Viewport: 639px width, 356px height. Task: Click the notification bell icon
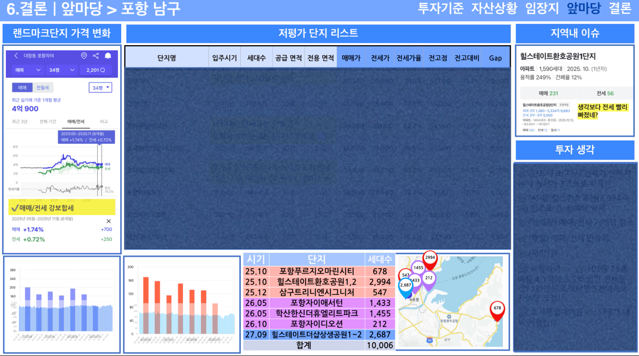pyautogui.click(x=108, y=56)
